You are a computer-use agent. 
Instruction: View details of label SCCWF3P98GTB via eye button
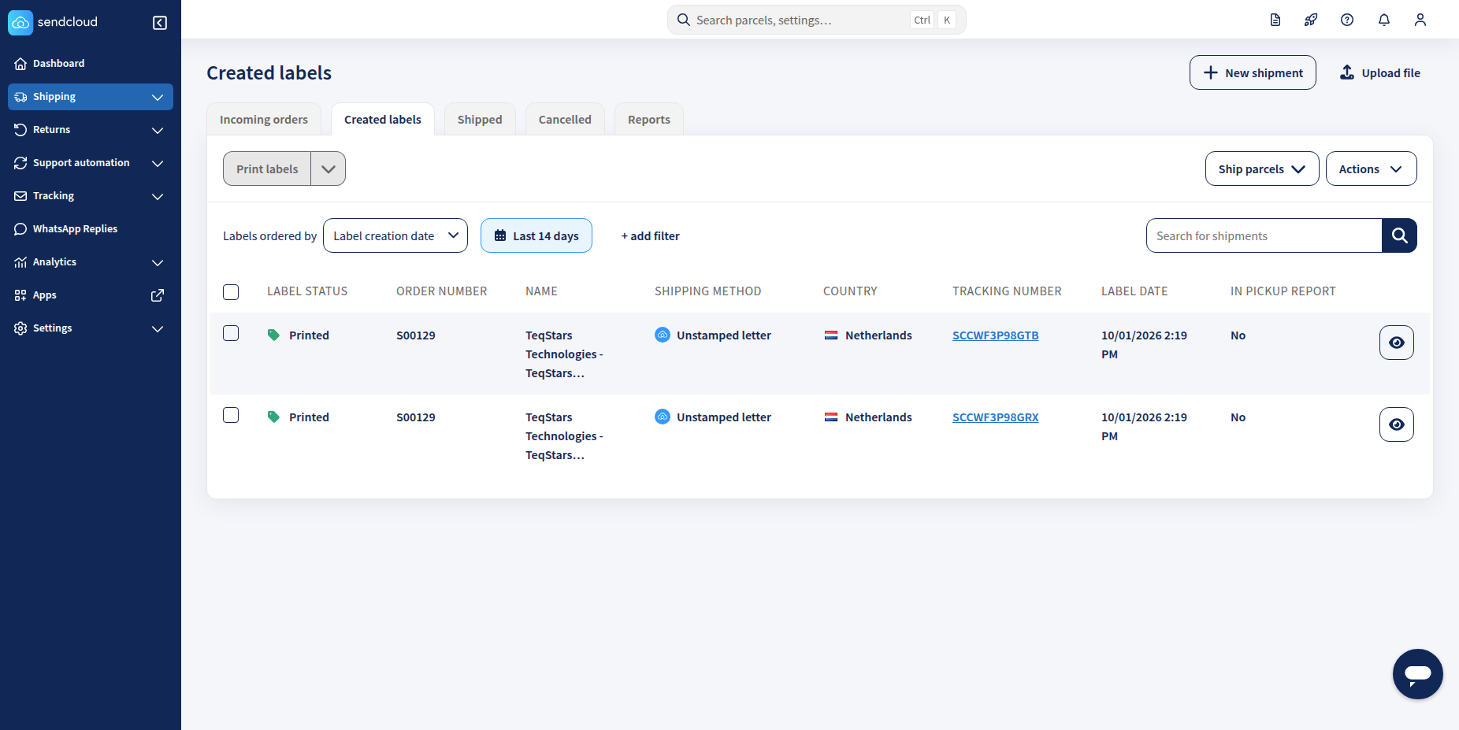(x=1396, y=343)
